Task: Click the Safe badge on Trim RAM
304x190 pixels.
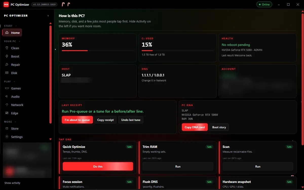Action: point(209,147)
